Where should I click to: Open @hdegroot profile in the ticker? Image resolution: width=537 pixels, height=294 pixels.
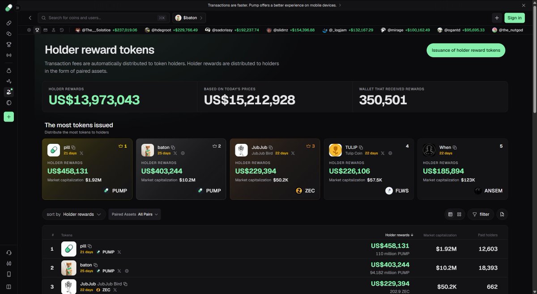pyautogui.click(x=172, y=30)
